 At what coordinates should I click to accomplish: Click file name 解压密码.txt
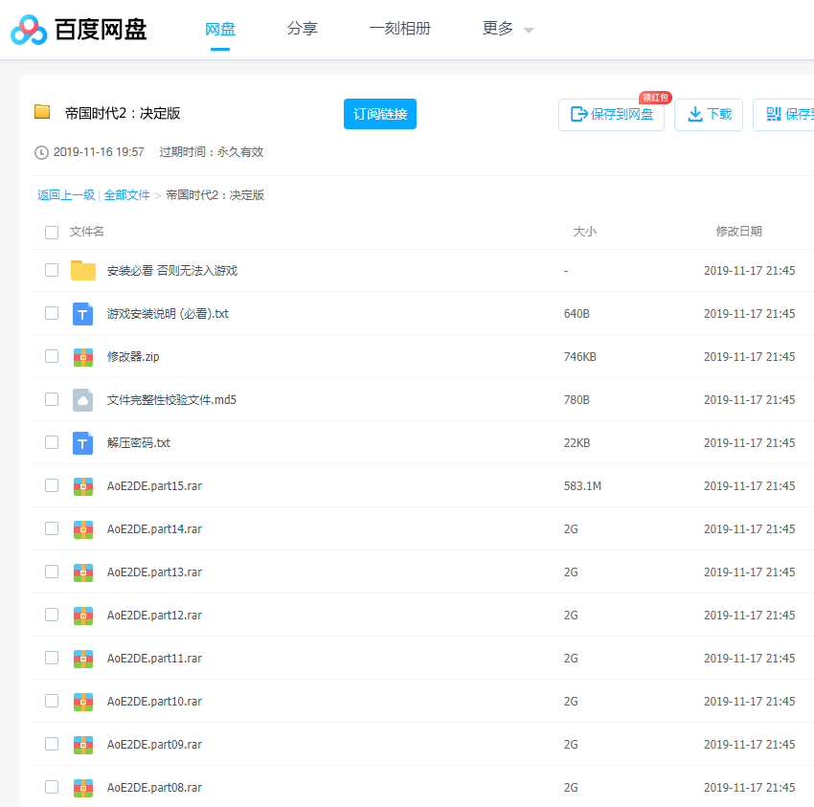138,442
